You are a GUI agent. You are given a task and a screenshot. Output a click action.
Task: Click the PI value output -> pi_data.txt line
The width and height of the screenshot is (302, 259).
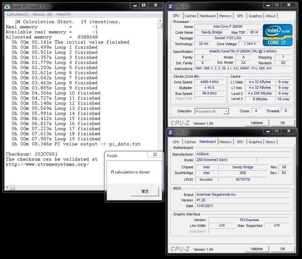76,144
